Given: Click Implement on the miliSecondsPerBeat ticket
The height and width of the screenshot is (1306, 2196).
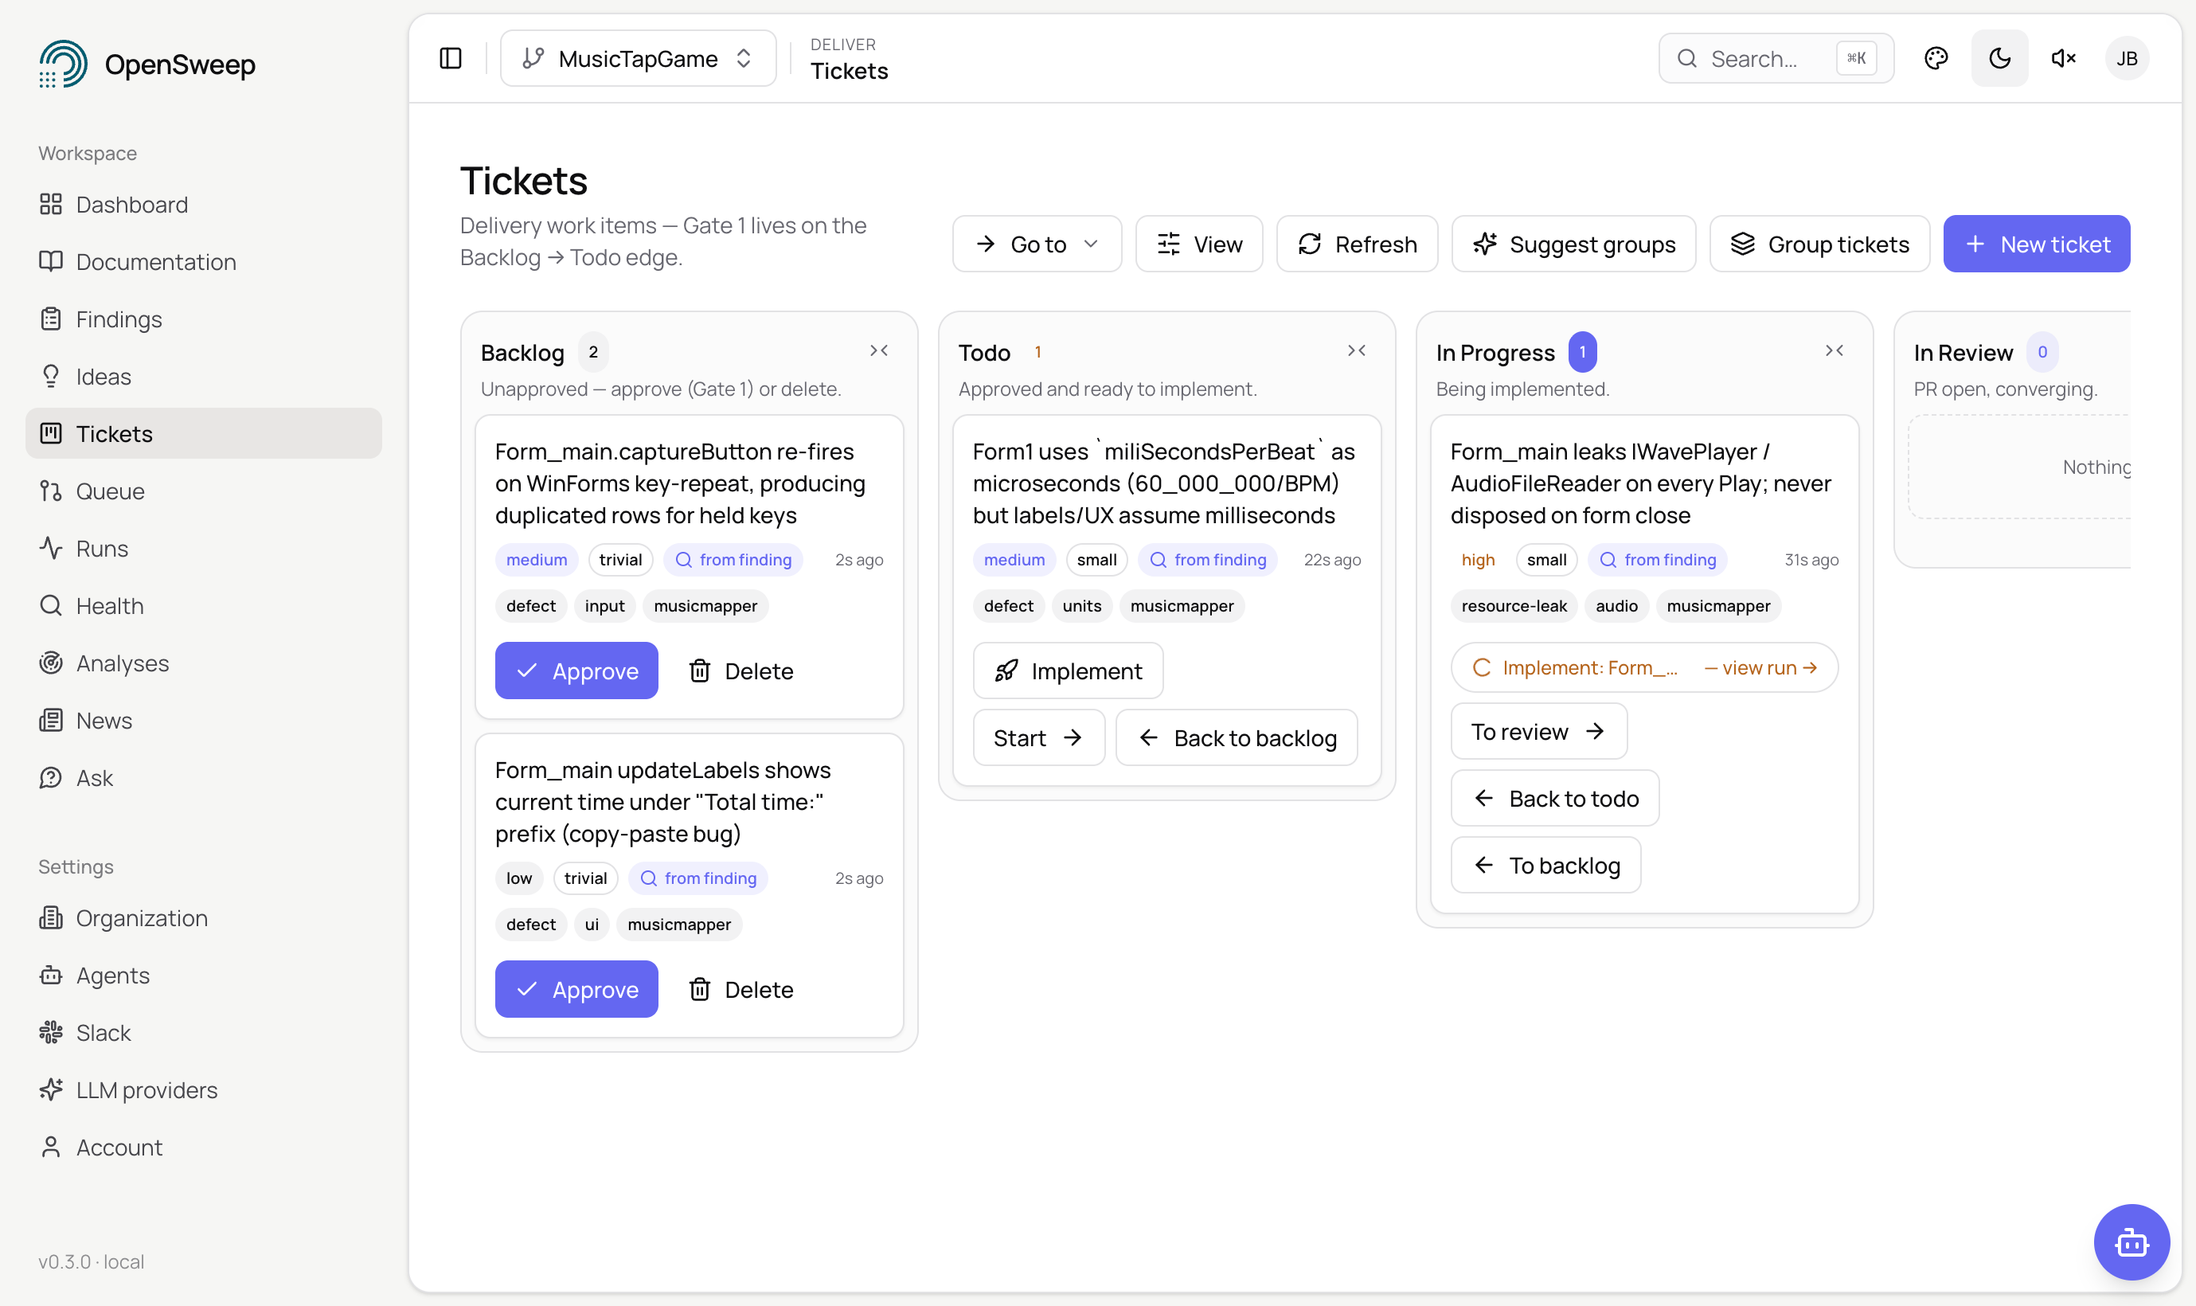Looking at the screenshot, I should 1067,671.
